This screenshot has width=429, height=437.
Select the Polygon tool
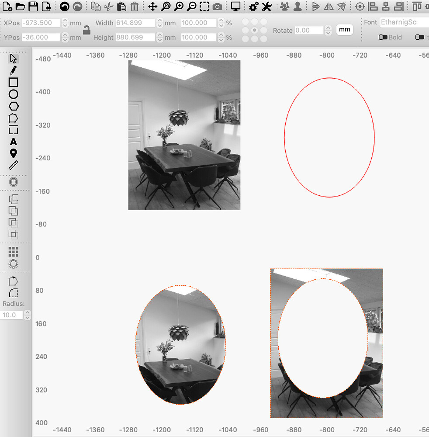[14, 106]
